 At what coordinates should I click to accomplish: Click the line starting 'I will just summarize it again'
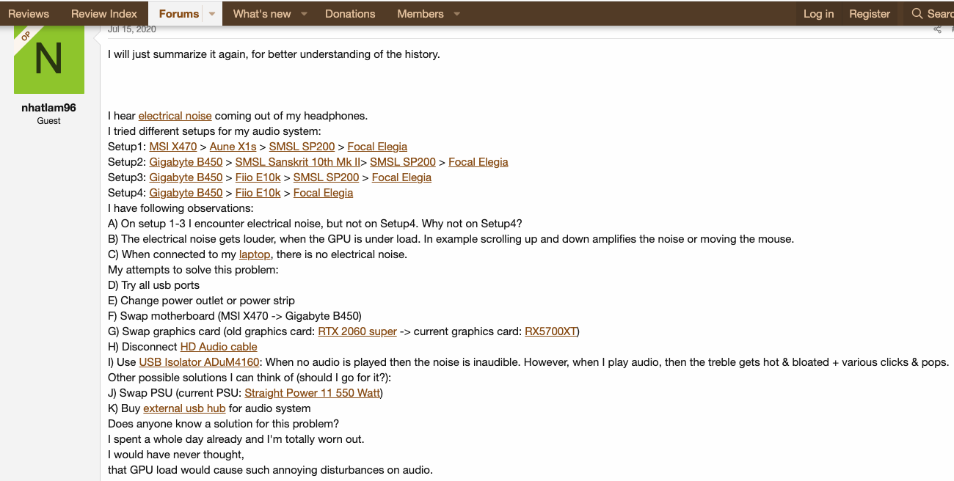pyautogui.click(x=274, y=54)
